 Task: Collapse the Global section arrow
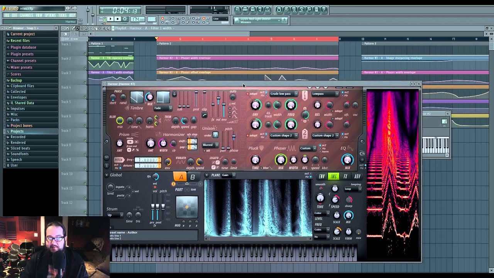coord(107,175)
